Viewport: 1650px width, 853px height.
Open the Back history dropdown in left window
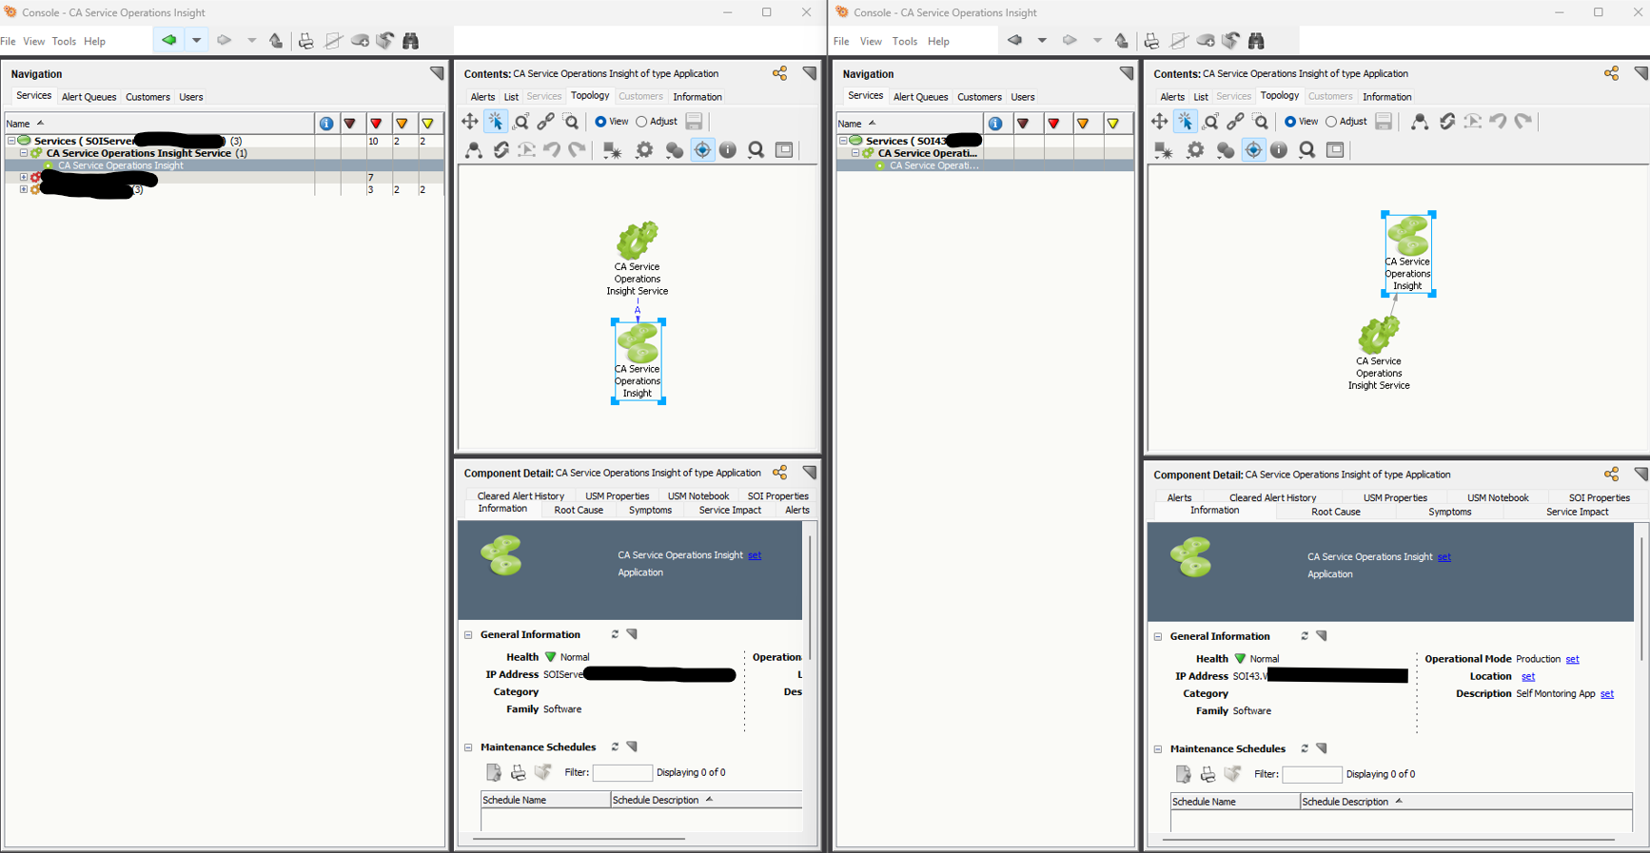pyautogui.click(x=196, y=41)
